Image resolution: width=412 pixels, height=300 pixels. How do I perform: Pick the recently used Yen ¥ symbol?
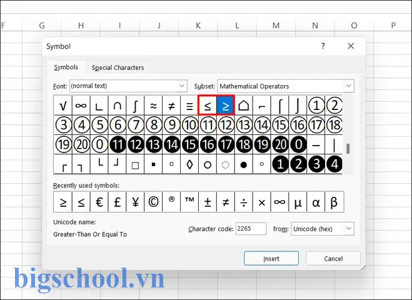pos(135,202)
